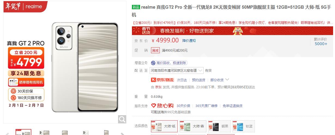Choose the 钛蓝 color swatch
Viewport: 335px width, 135px height.
pos(243,126)
